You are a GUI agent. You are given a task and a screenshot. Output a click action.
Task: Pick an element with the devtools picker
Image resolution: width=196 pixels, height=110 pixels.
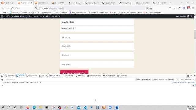[2, 76]
